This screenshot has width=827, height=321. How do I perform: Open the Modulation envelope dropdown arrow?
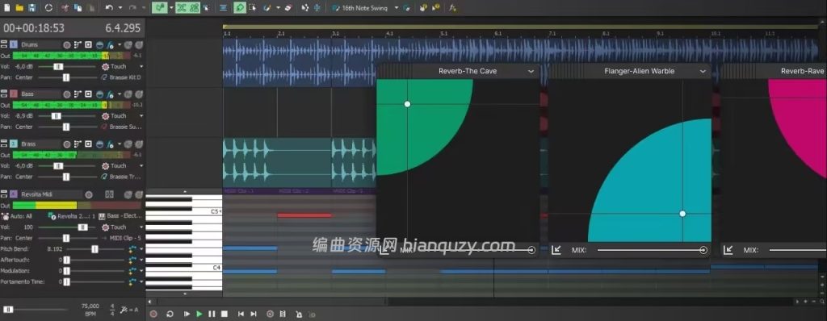(141, 271)
